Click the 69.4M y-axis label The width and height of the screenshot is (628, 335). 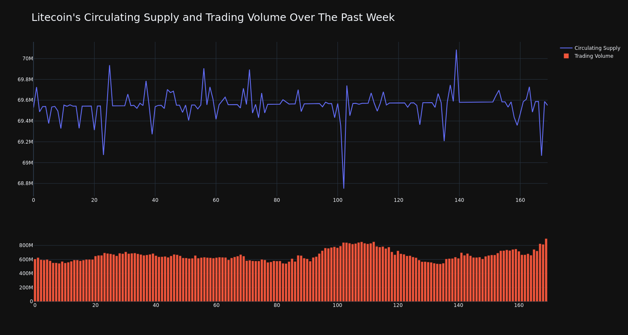(x=25, y=121)
